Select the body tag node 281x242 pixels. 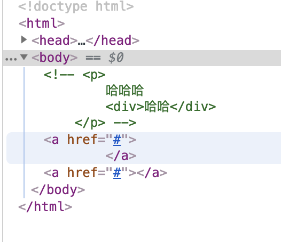click(x=54, y=58)
